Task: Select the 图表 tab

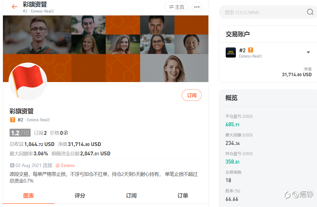Action: click(x=28, y=196)
